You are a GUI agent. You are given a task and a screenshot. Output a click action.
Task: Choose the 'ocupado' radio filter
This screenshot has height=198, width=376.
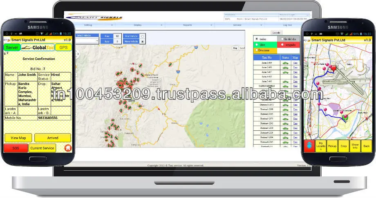(282, 44)
